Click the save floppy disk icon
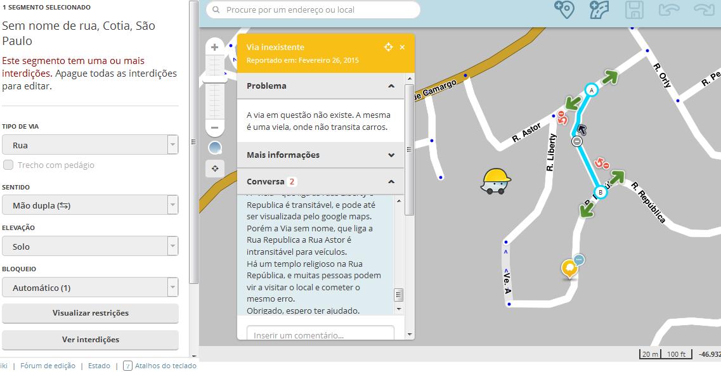 [634, 10]
